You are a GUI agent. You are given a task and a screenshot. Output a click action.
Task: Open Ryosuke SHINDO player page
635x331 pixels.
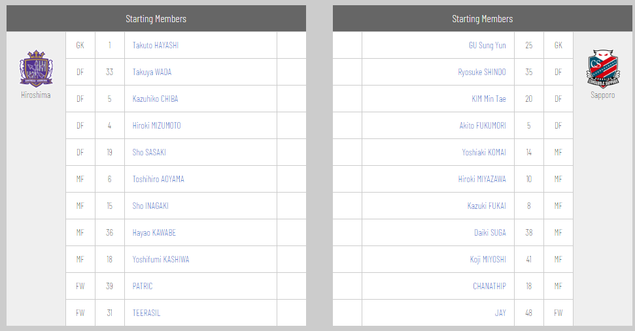coord(482,72)
